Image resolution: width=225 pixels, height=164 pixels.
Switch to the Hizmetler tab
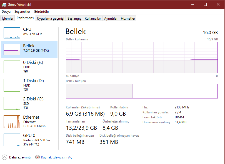[128, 19]
